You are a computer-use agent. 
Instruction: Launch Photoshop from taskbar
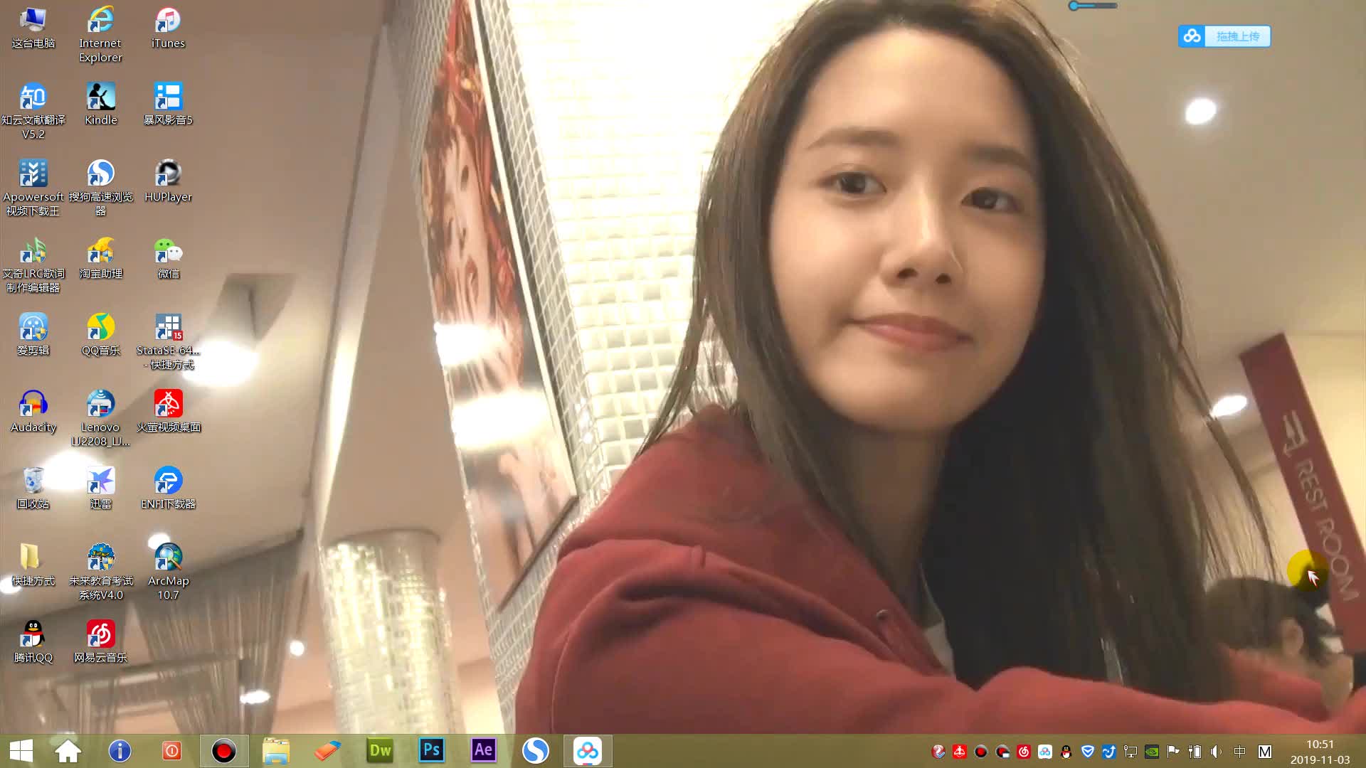(x=432, y=751)
